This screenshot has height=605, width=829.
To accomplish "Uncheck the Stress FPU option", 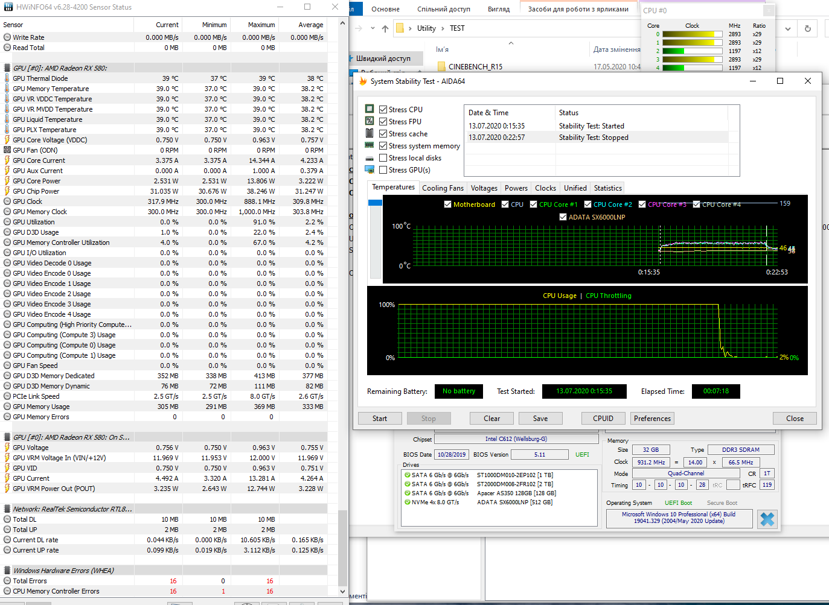I will coord(383,122).
